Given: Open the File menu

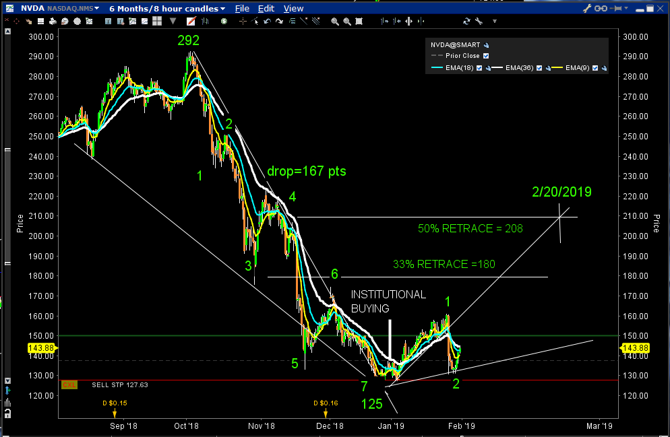Looking at the screenshot, I should coord(242,9).
